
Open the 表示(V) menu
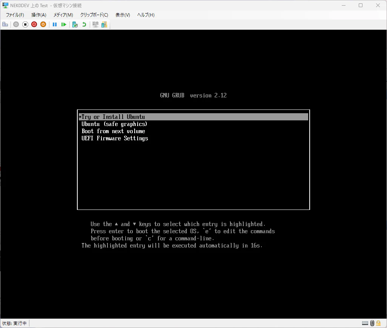(x=123, y=15)
